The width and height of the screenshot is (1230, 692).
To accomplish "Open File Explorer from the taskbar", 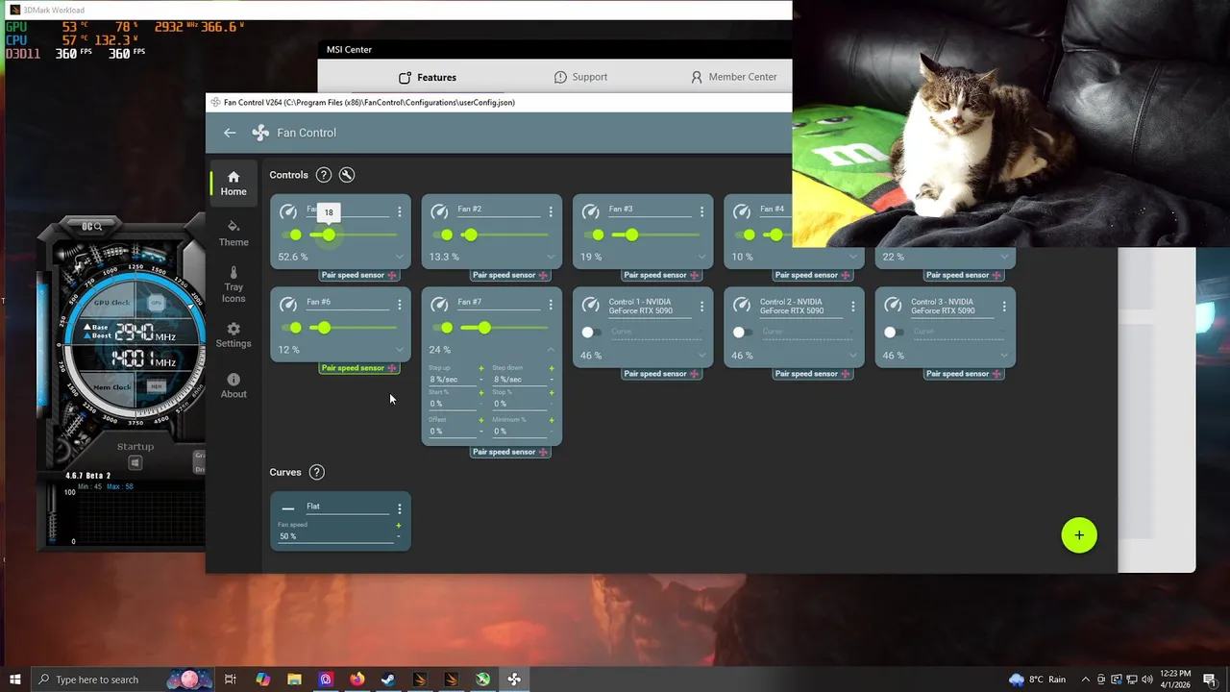I will pos(294,680).
